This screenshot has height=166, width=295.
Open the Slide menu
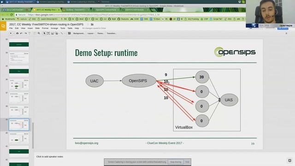pyautogui.click(x=37, y=28)
